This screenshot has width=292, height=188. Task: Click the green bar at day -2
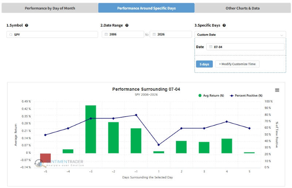(114, 138)
